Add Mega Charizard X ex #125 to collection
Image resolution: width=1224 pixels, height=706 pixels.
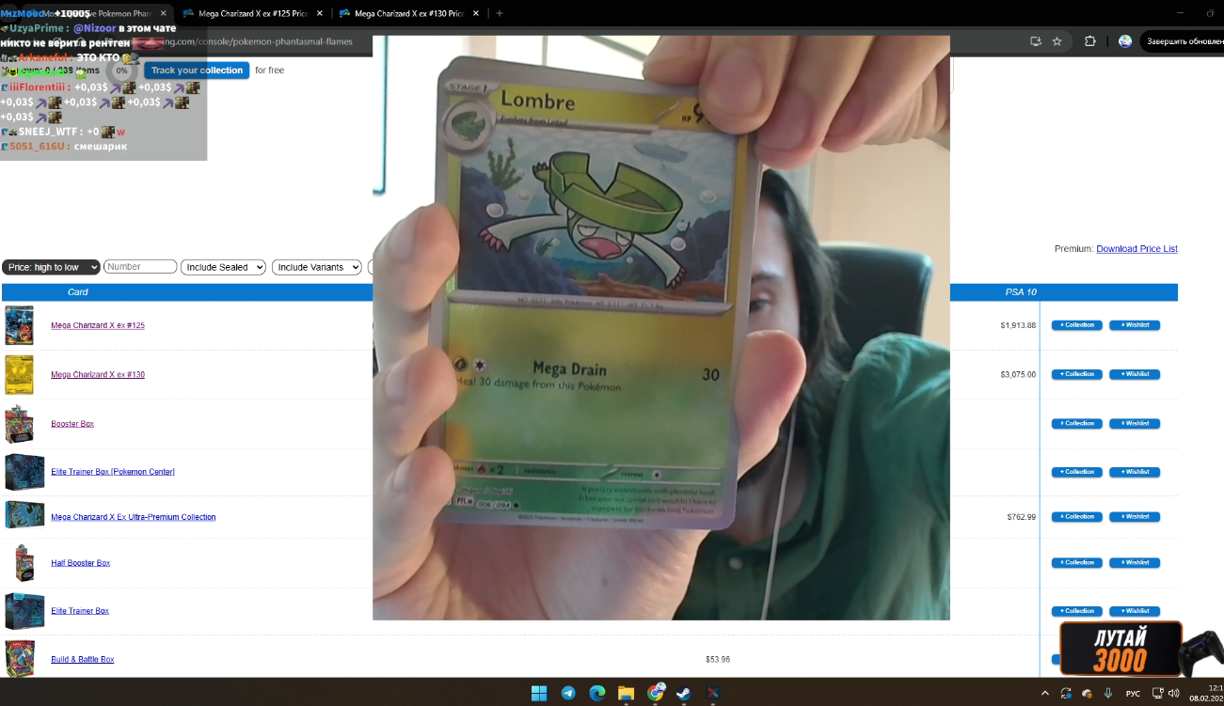pyautogui.click(x=1077, y=325)
